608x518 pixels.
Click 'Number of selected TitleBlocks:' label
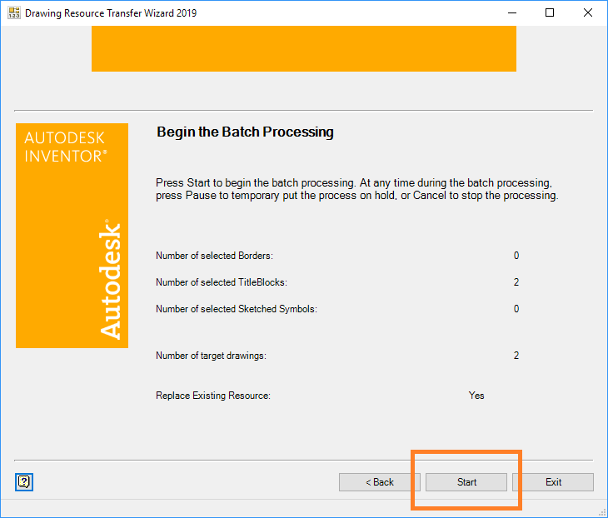click(x=222, y=282)
